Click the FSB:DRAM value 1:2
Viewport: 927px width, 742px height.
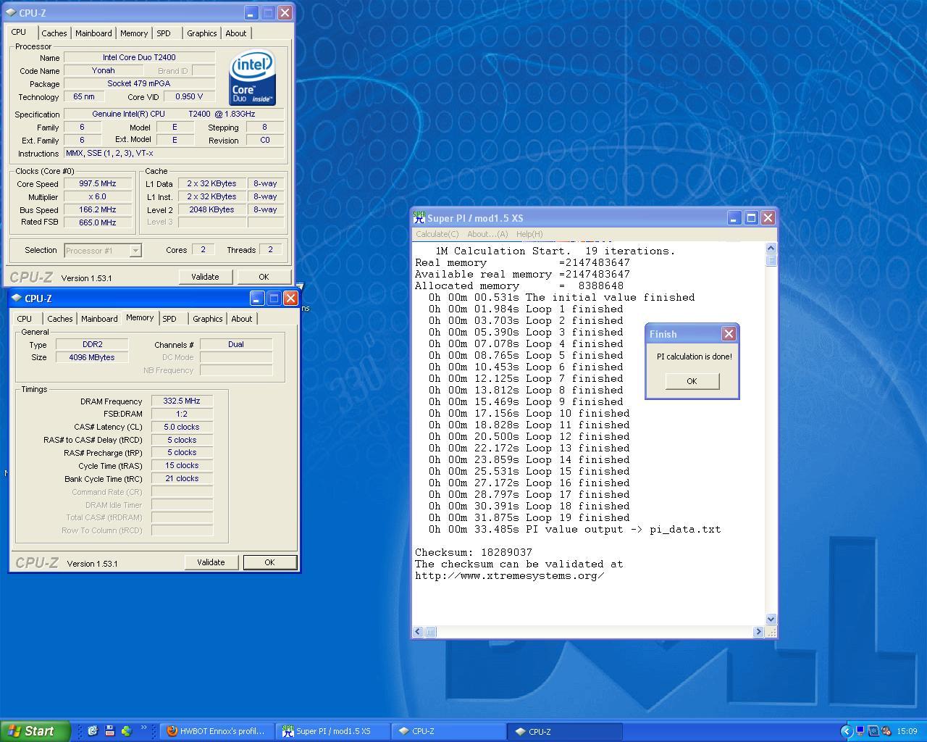tap(182, 414)
